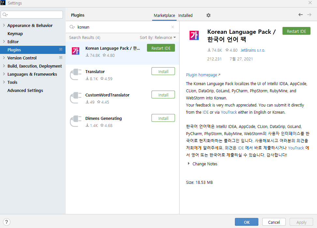Switch to the Marketplace tab
Image resolution: width=317 pixels, height=228 pixels.
click(164, 15)
